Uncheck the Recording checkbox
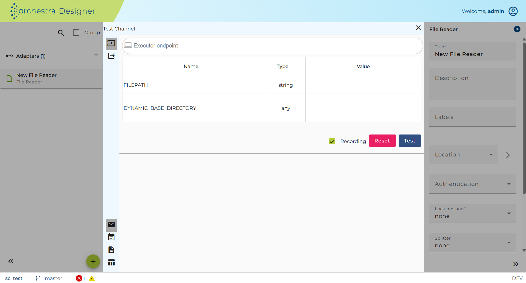The image size is (526, 283). (x=332, y=141)
